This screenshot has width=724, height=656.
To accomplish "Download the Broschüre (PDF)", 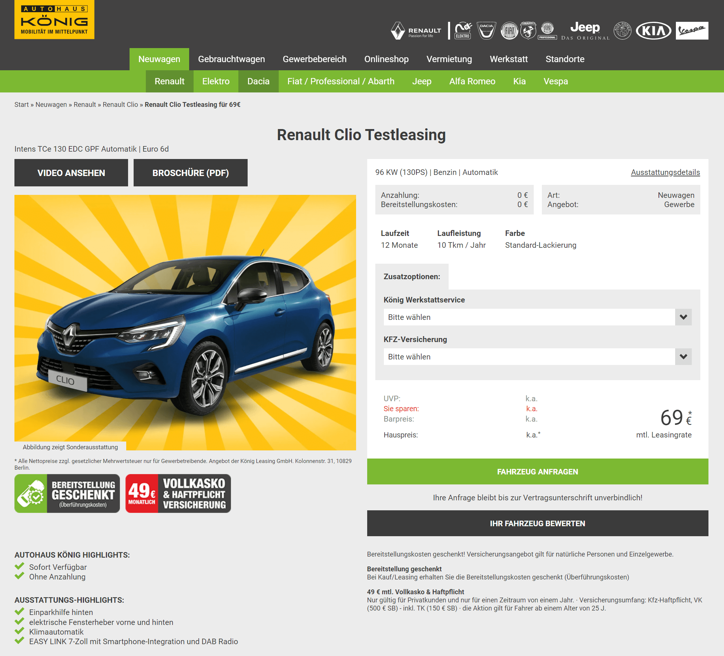I will (x=191, y=173).
